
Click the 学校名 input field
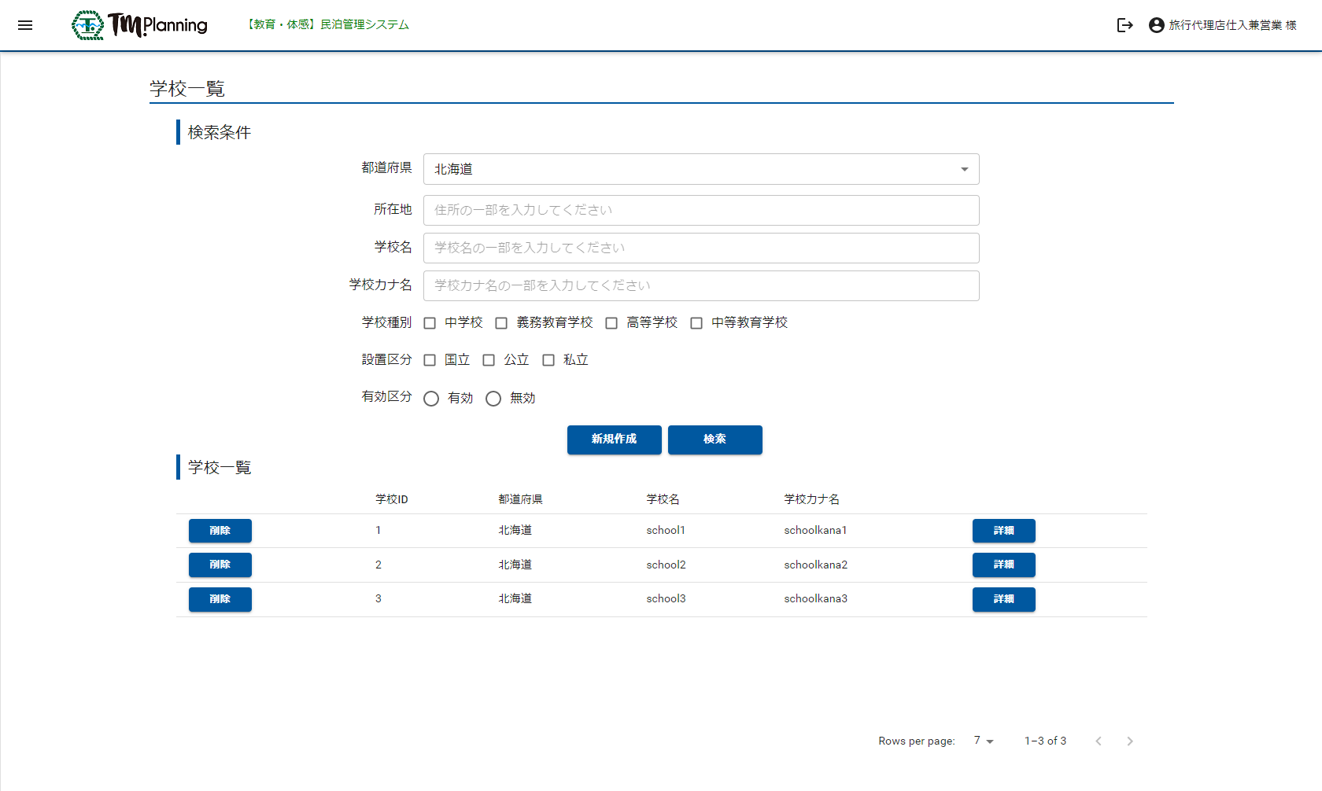click(x=700, y=248)
